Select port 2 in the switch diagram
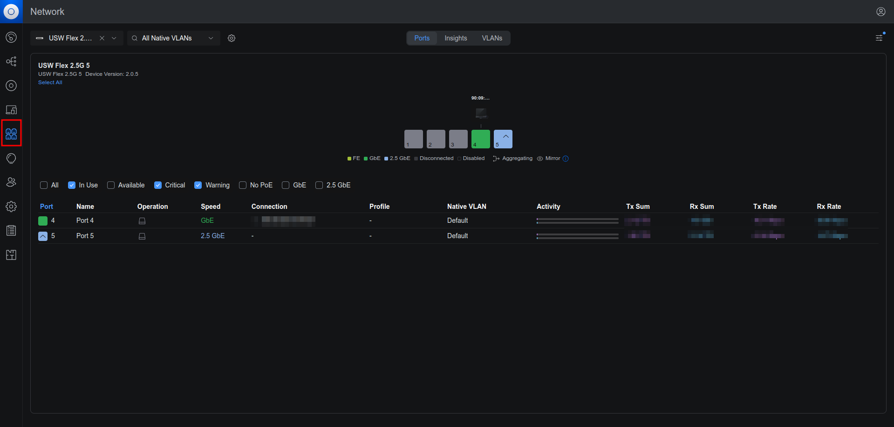The image size is (894, 427). pyautogui.click(x=436, y=139)
